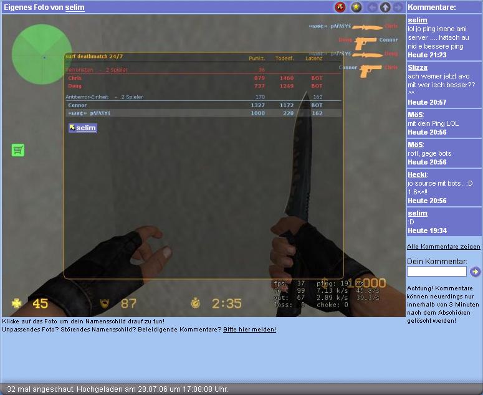Viewport: 483px width, 395px height.
Task: Open 'Alle Kommentare zeigen' link
Action: pos(443,247)
